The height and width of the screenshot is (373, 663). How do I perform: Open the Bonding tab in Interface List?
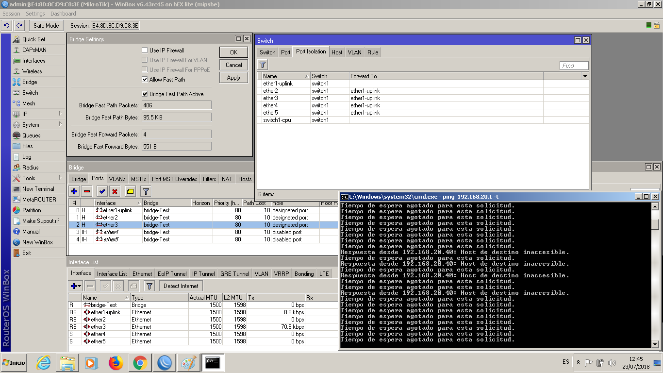coord(304,274)
